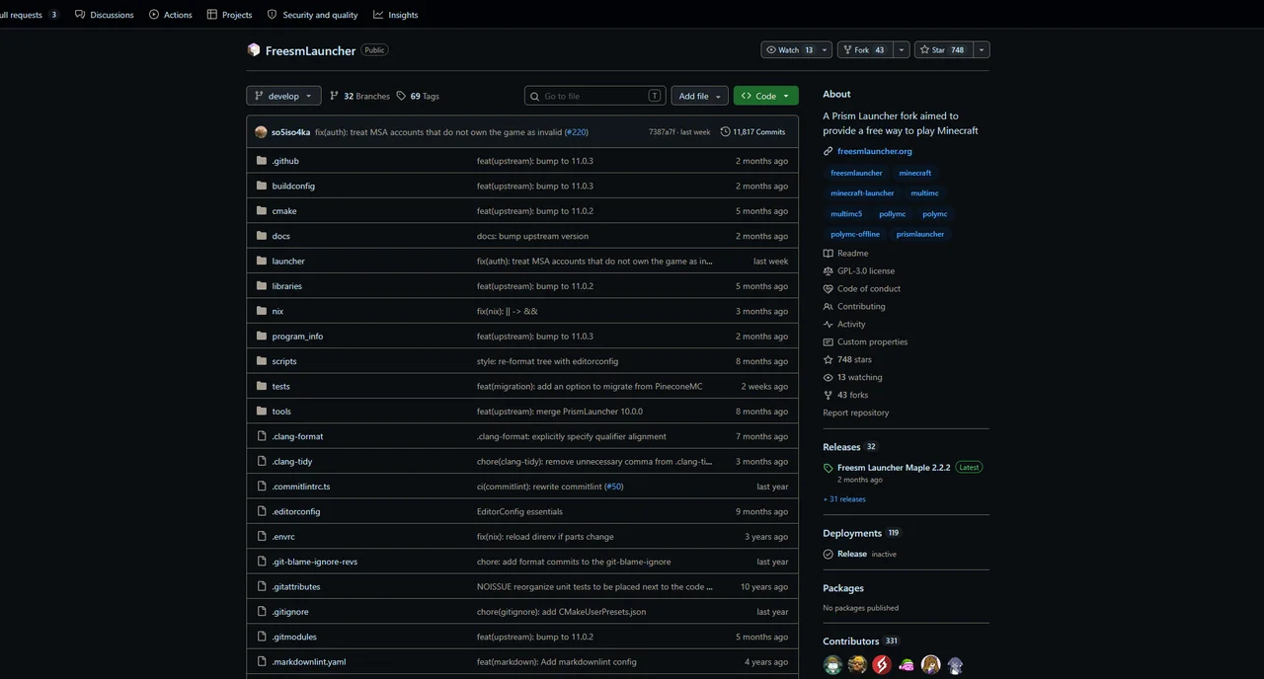Click folder icon next to scripts
Viewport: 1264px width, 679px height.
coord(262,361)
